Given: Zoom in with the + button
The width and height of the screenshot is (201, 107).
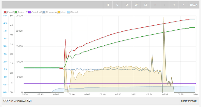Looking at the screenshot, I should tap(155, 5).
